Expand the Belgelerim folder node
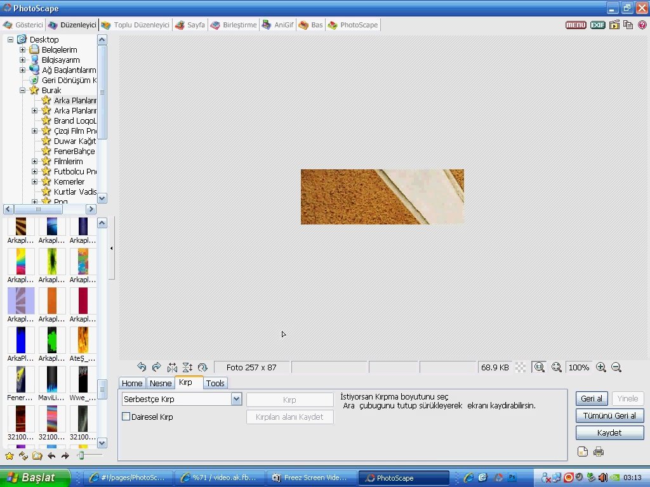Screen dimensions: 650x487 (x=23, y=49)
